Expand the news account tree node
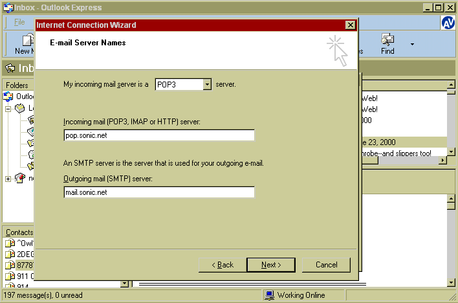 (8, 179)
